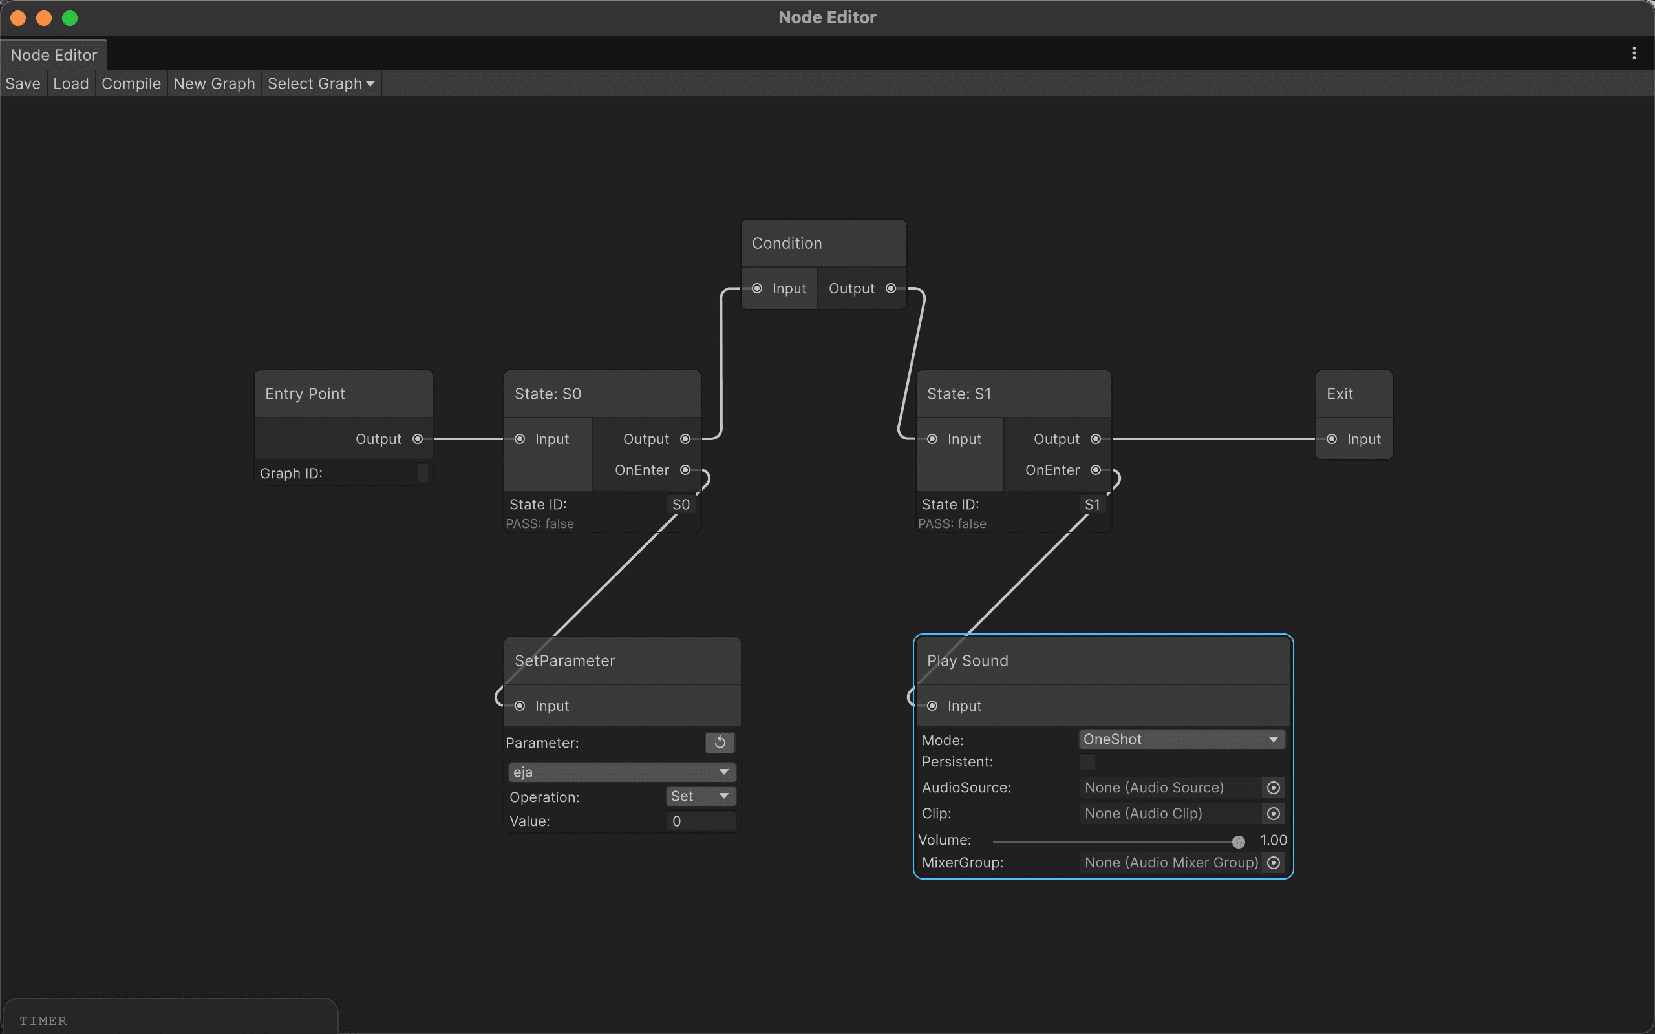1655x1034 pixels.
Task: Click the State S0 Input port
Action: [520, 439]
